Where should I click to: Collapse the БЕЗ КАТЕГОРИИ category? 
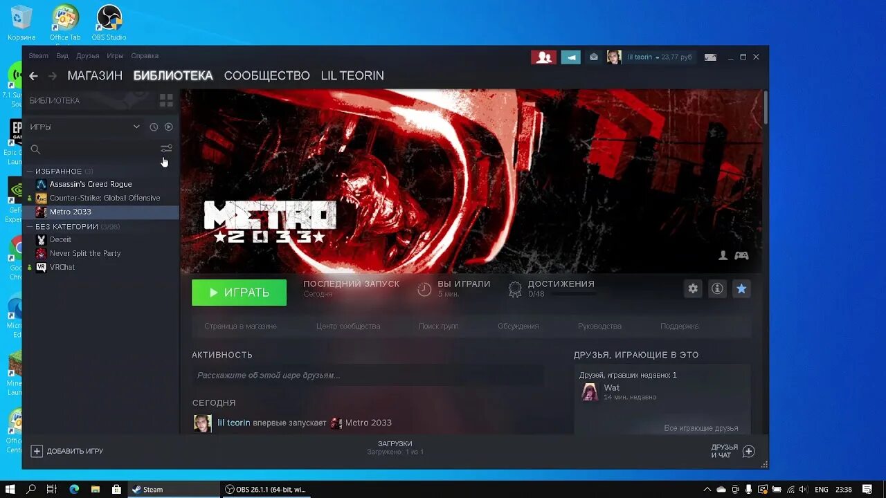(x=30, y=226)
